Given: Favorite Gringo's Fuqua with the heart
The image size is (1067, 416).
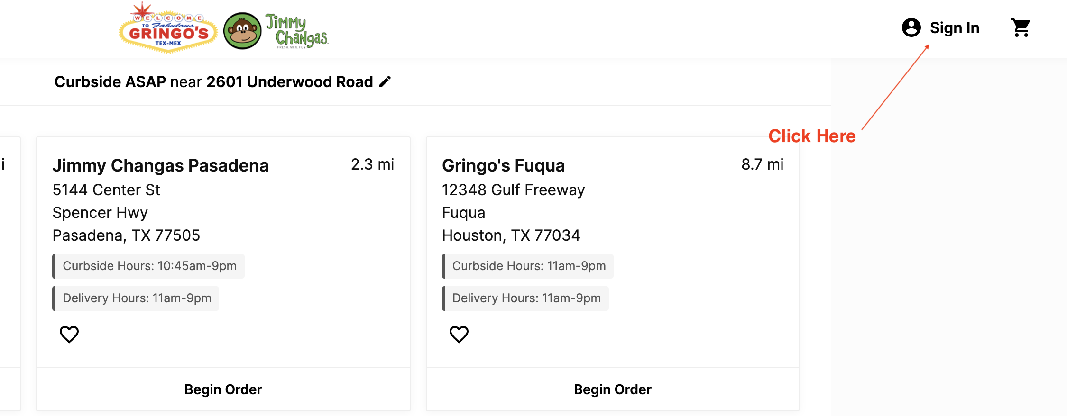Looking at the screenshot, I should click(459, 335).
